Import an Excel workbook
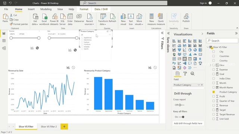 click(x=44, y=19)
